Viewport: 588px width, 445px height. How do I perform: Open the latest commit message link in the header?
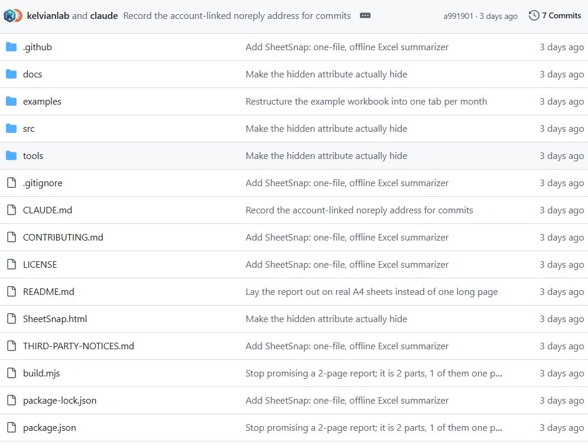click(237, 16)
